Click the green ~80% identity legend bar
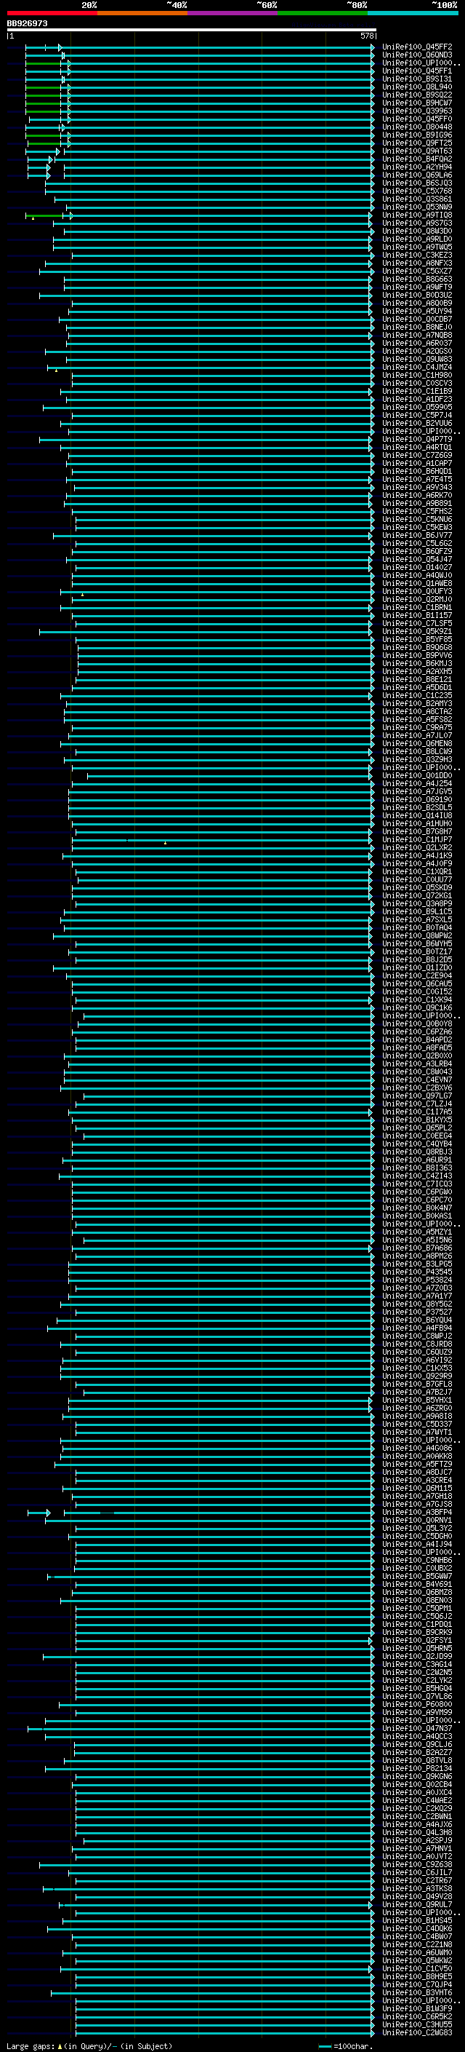This screenshot has width=465, height=2052. point(322,13)
